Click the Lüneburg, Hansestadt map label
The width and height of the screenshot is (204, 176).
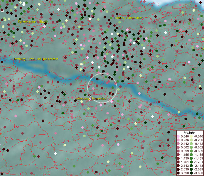pos(91,98)
